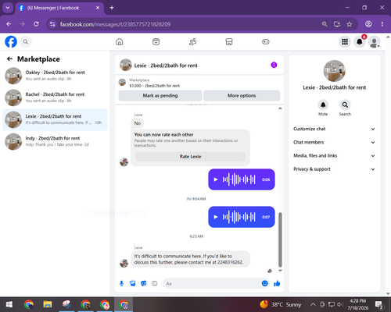391x312 pixels.
Task: Open Chrome profile icon
Action: (x=368, y=24)
